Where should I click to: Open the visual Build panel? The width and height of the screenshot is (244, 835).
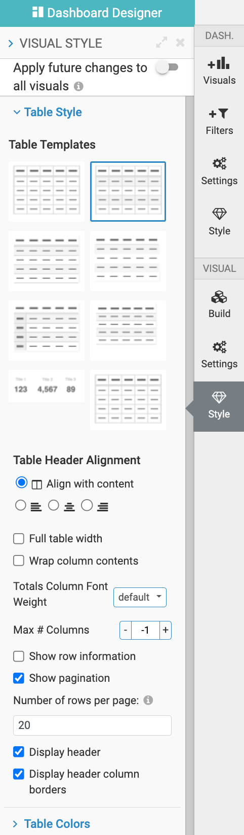tap(219, 304)
